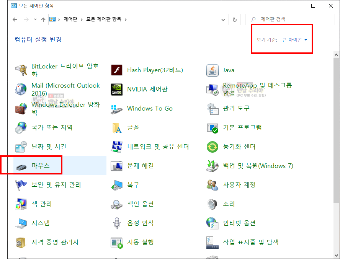The width and height of the screenshot is (340, 259).
Task: Click the control panel icon in address bar
Action: [52, 19]
